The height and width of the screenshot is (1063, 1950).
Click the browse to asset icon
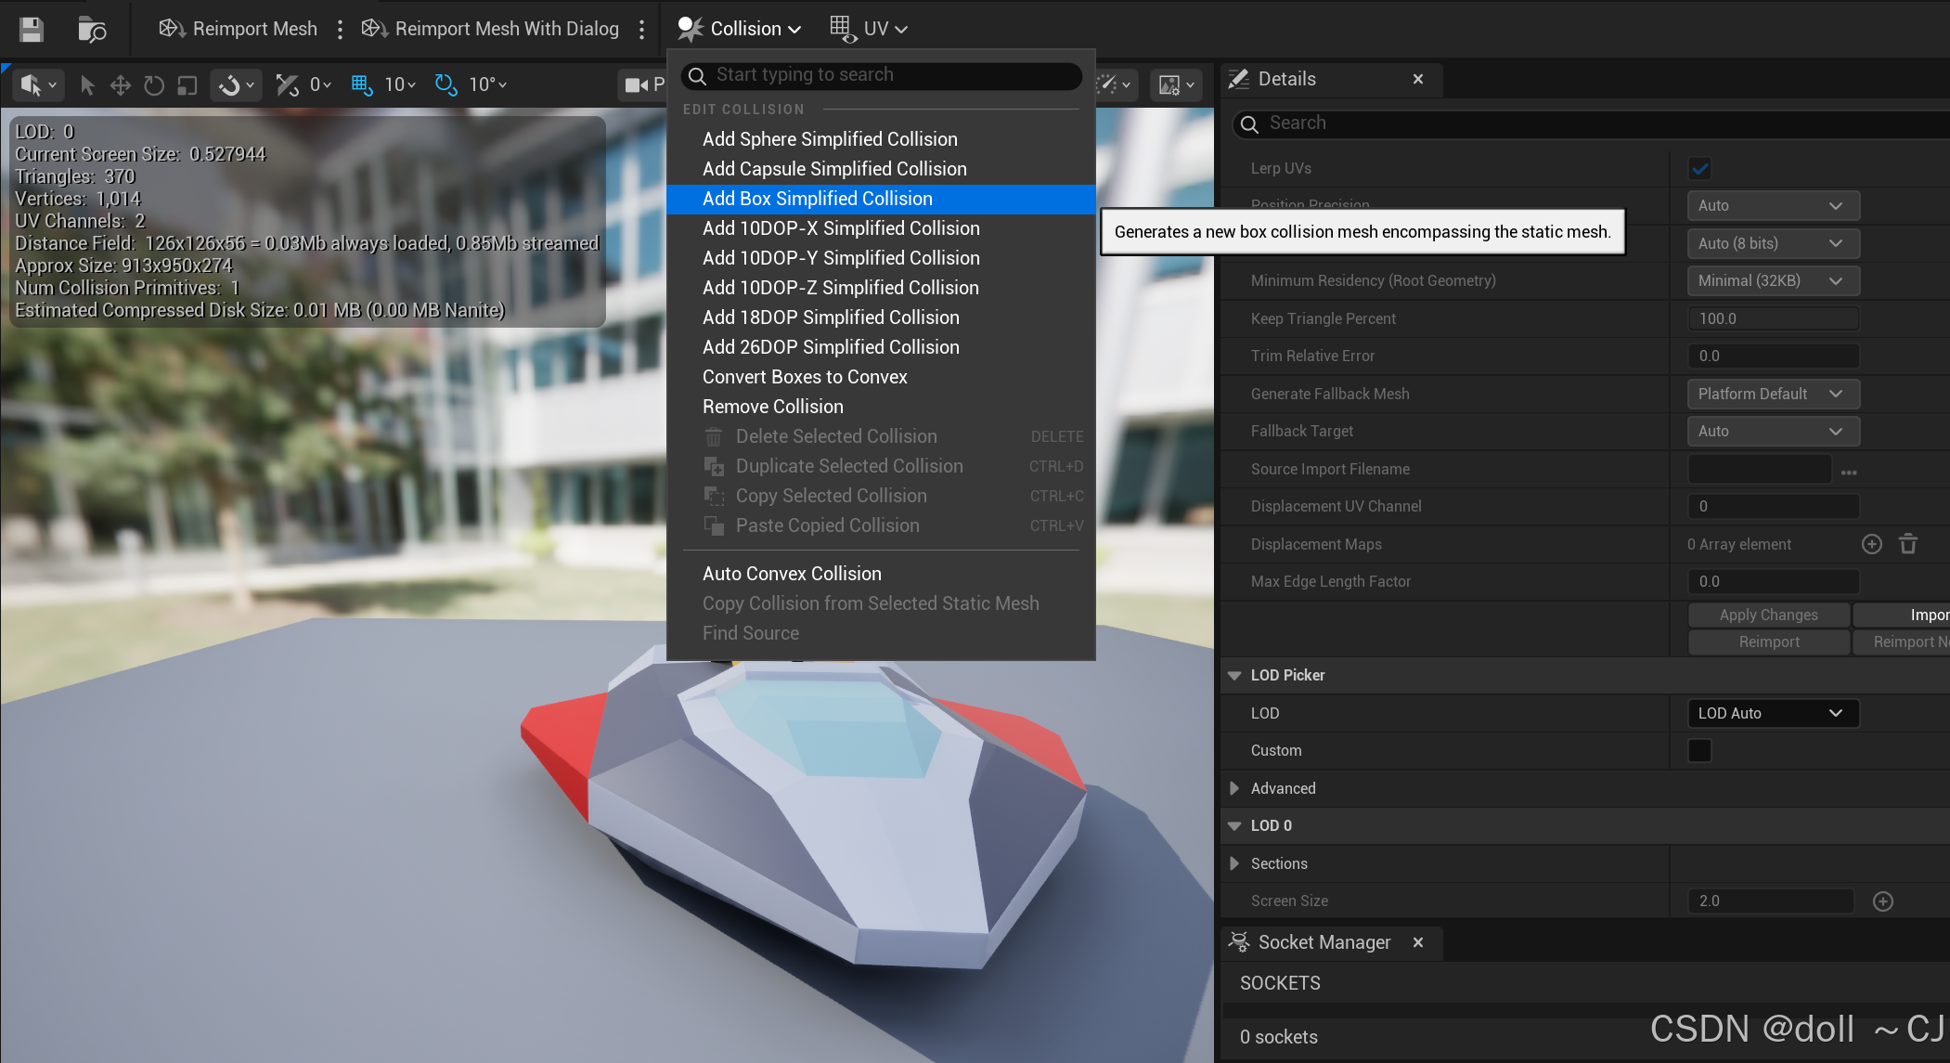[x=91, y=29]
